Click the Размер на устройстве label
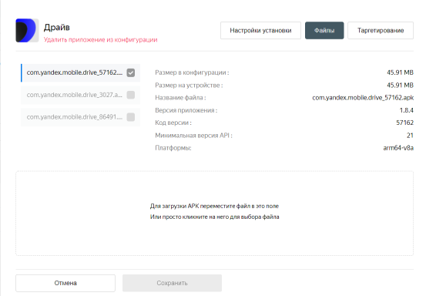The width and height of the screenshot is (426, 296). 189,86
